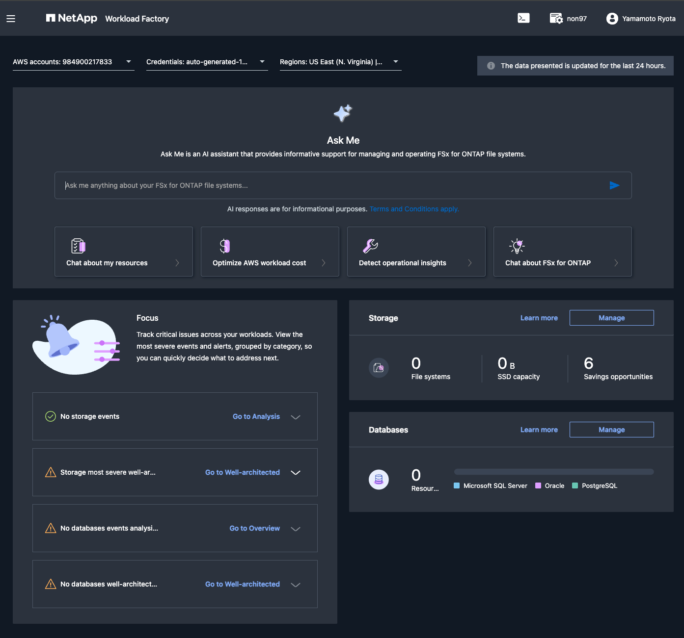The image size is (684, 638).
Task: Click the SSD capacity value
Action: click(x=506, y=363)
